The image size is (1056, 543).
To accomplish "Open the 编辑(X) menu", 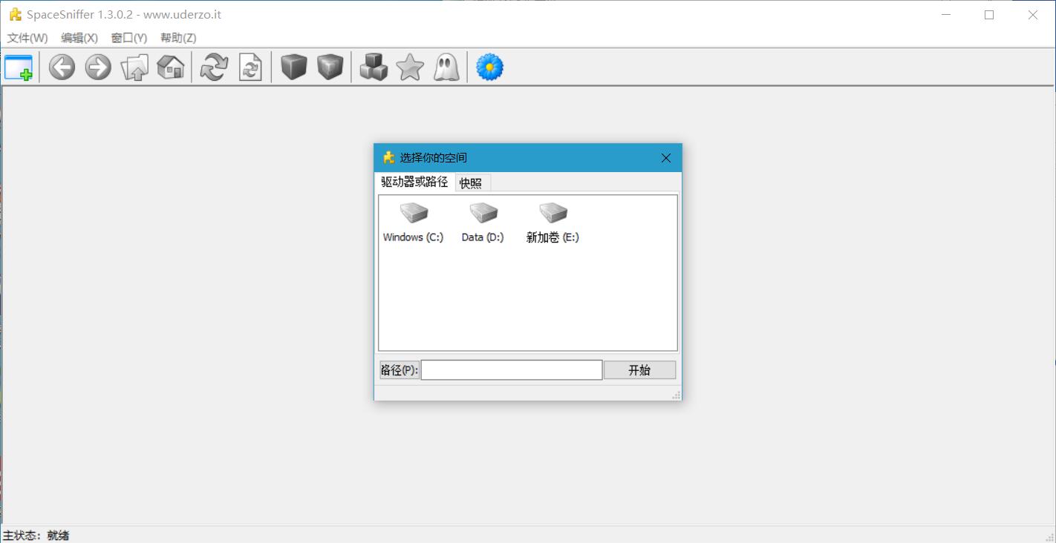I will pyautogui.click(x=79, y=38).
